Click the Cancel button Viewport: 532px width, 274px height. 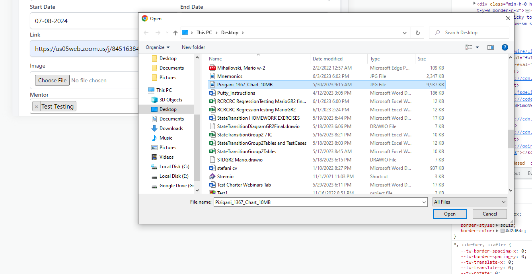tap(489, 214)
